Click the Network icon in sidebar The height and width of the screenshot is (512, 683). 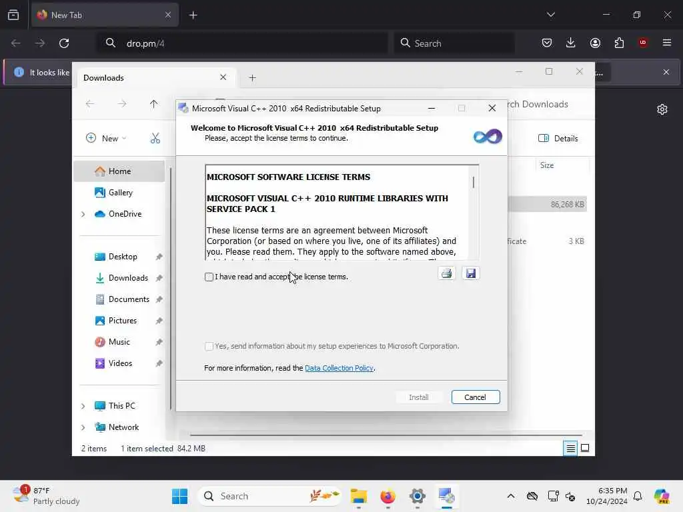(x=100, y=427)
